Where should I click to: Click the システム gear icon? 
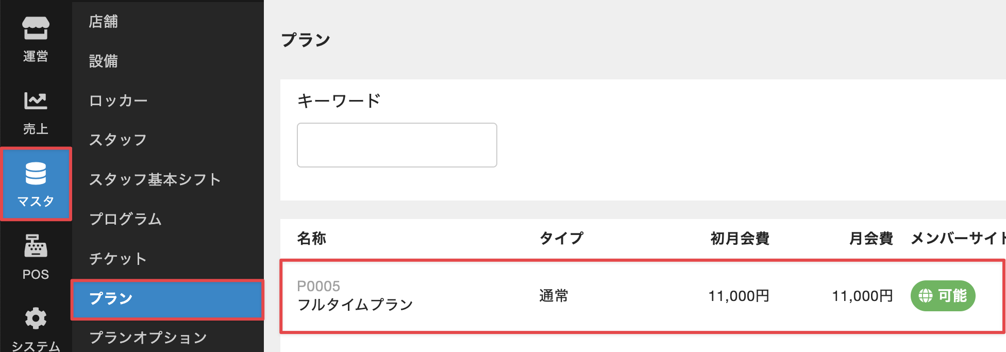[x=36, y=319]
